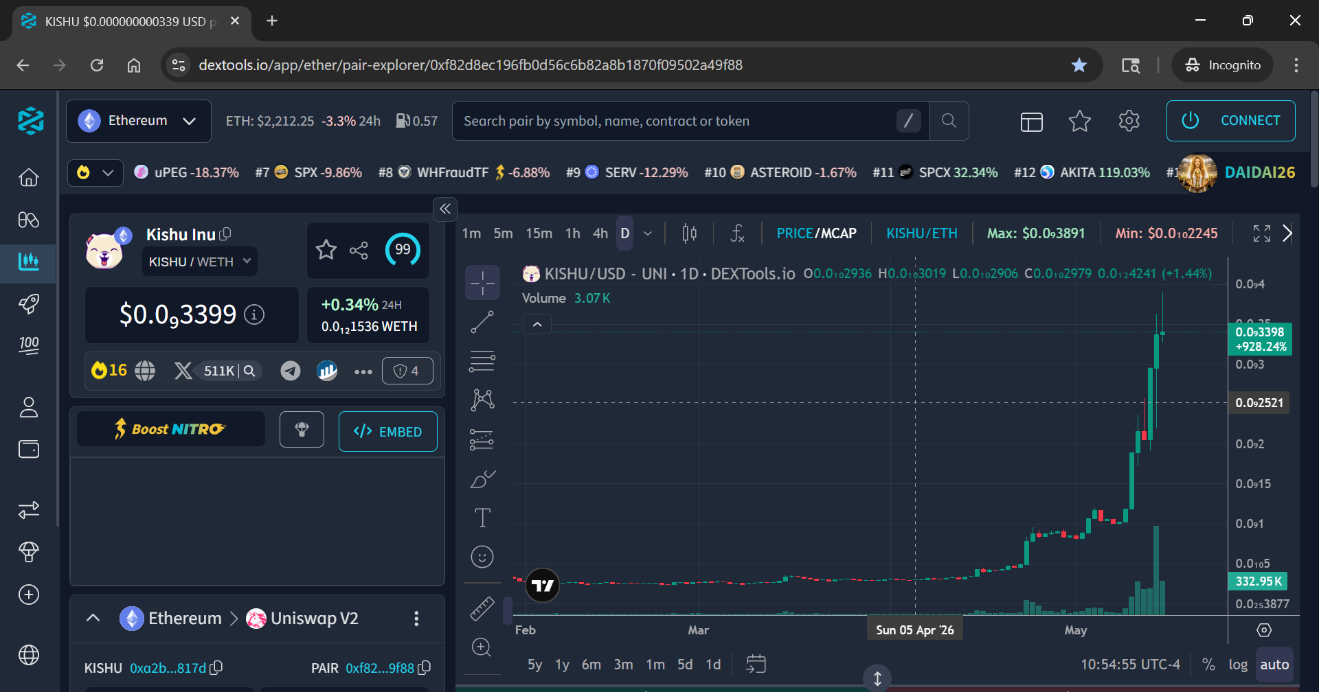The image size is (1319, 692).
Task: Select the chart pattern tool
Action: 482,400
